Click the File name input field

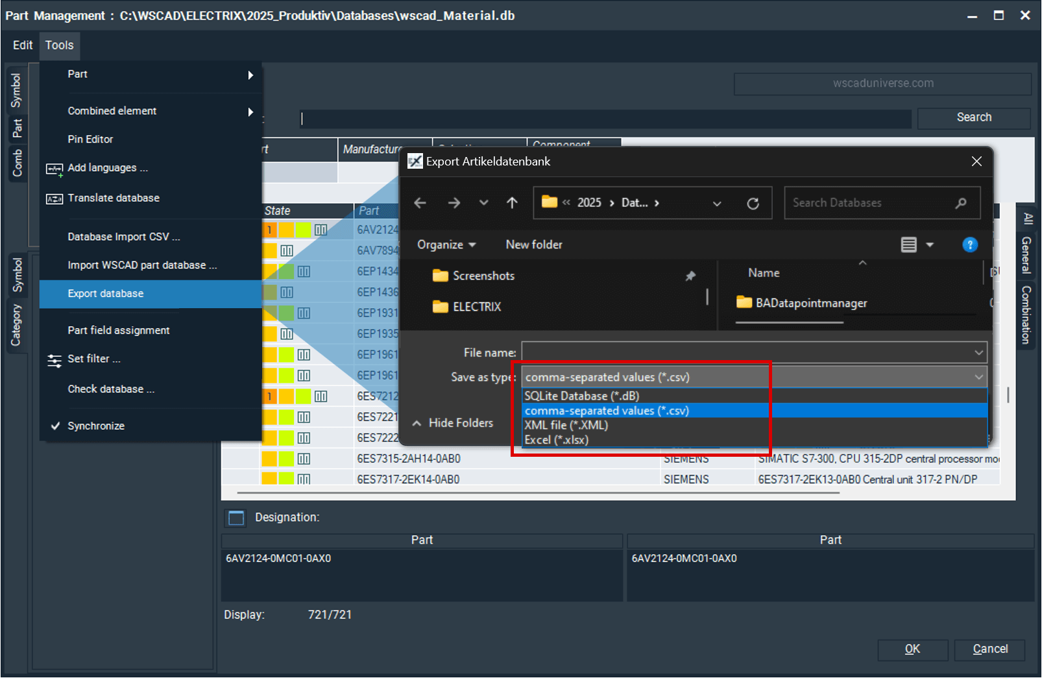(746, 353)
